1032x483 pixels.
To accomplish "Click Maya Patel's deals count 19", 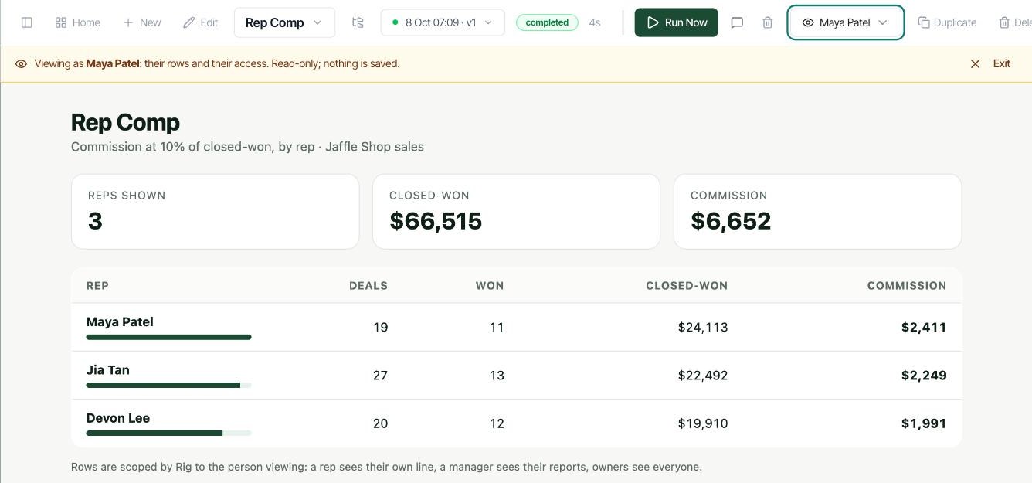I will 381,328.
